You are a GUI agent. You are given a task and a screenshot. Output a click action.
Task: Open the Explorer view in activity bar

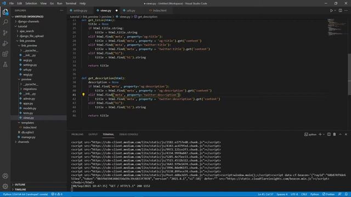[5, 11]
